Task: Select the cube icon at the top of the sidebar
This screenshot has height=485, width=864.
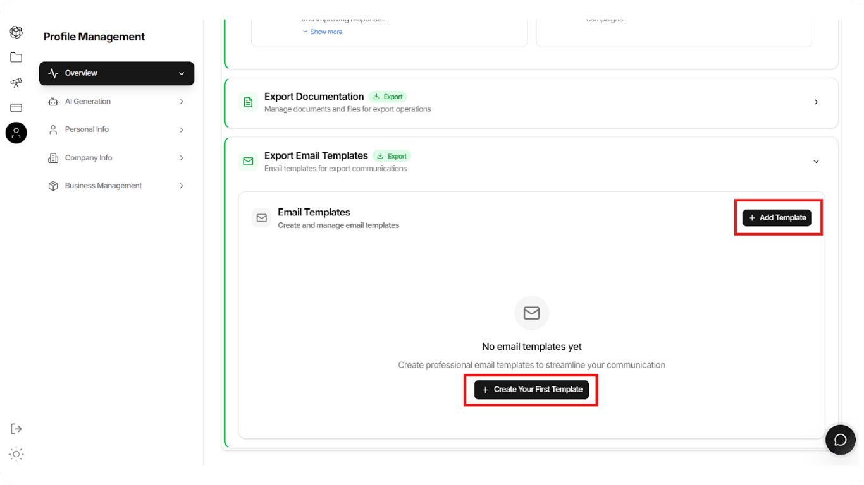Action: (16, 32)
